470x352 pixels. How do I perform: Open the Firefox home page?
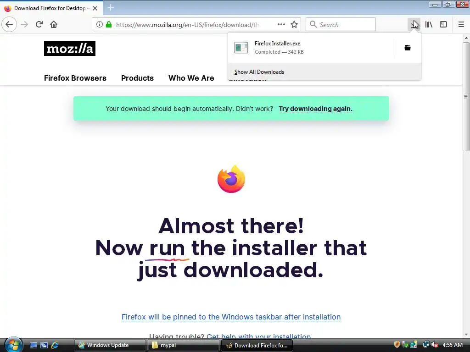(x=54, y=24)
